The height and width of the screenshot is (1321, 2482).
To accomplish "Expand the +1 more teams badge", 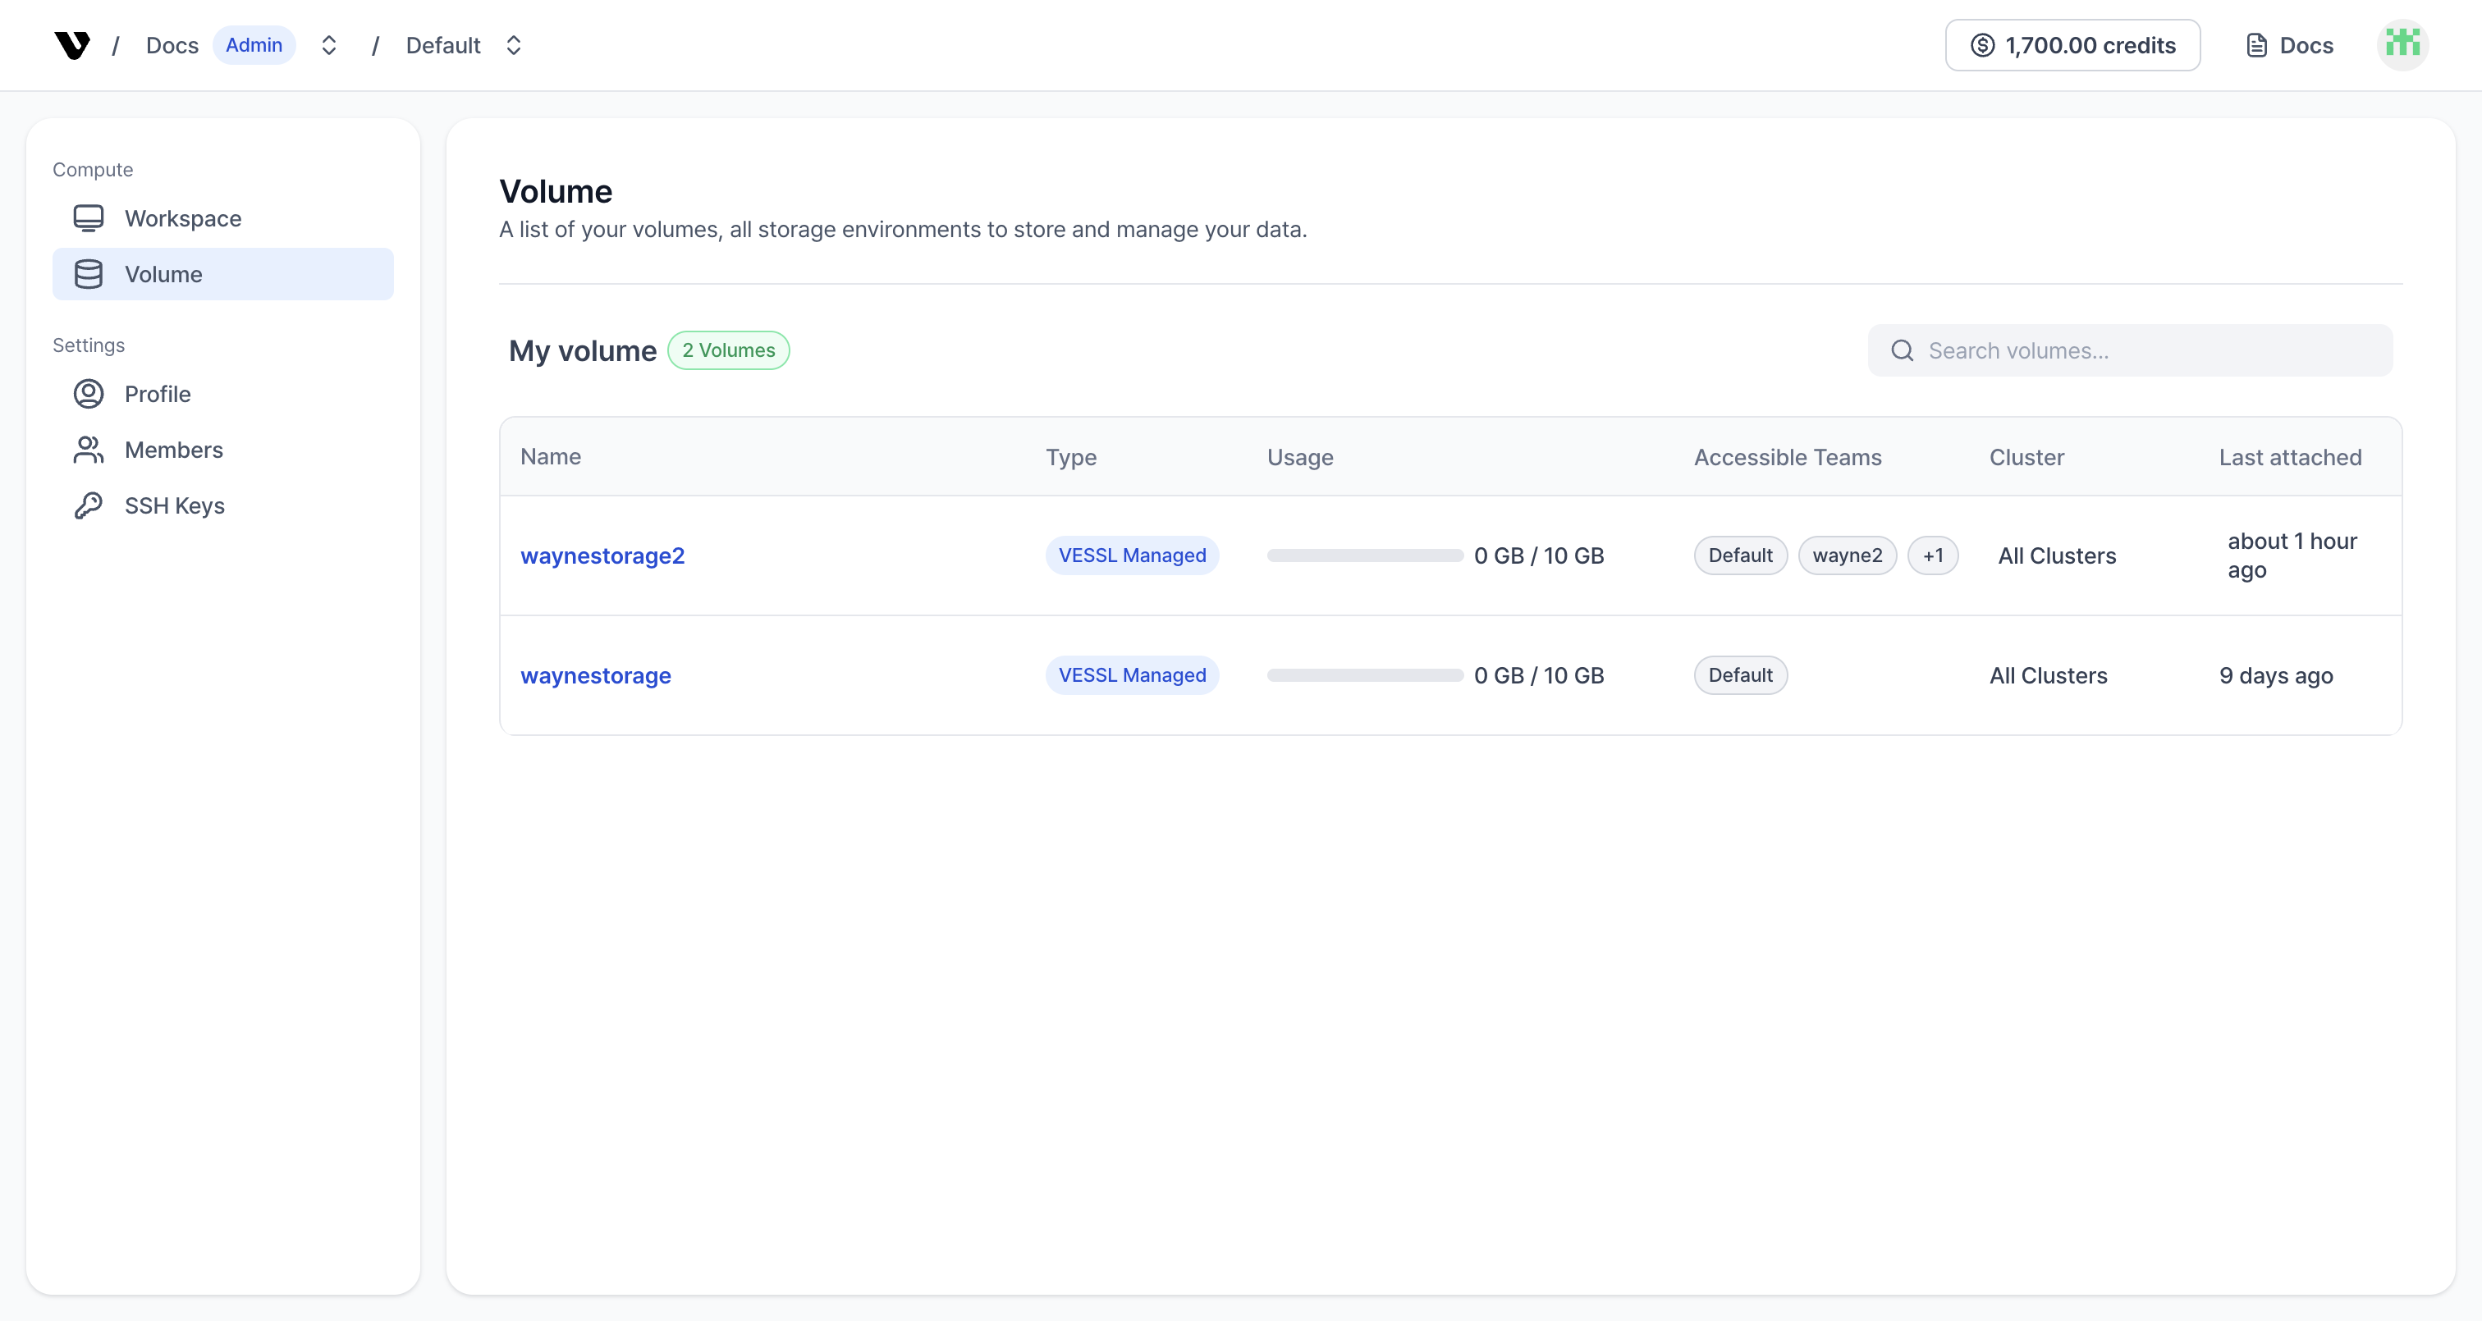I will pyautogui.click(x=1932, y=556).
